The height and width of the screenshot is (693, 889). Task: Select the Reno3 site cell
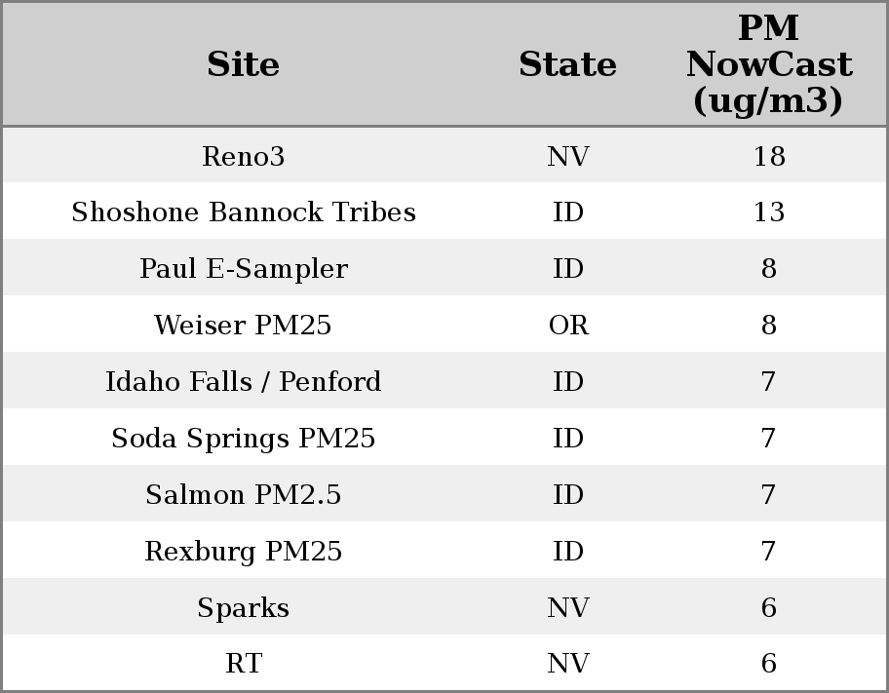[244, 157]
